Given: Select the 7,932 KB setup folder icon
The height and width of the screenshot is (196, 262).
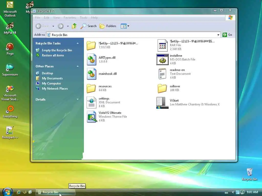Looking at the screenshot, I should (x=91, y=45).
